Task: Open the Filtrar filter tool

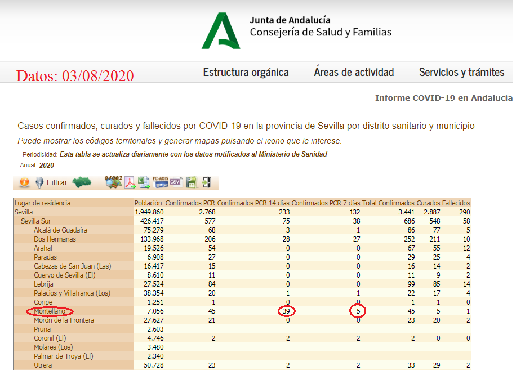Action: click(51, 182)
